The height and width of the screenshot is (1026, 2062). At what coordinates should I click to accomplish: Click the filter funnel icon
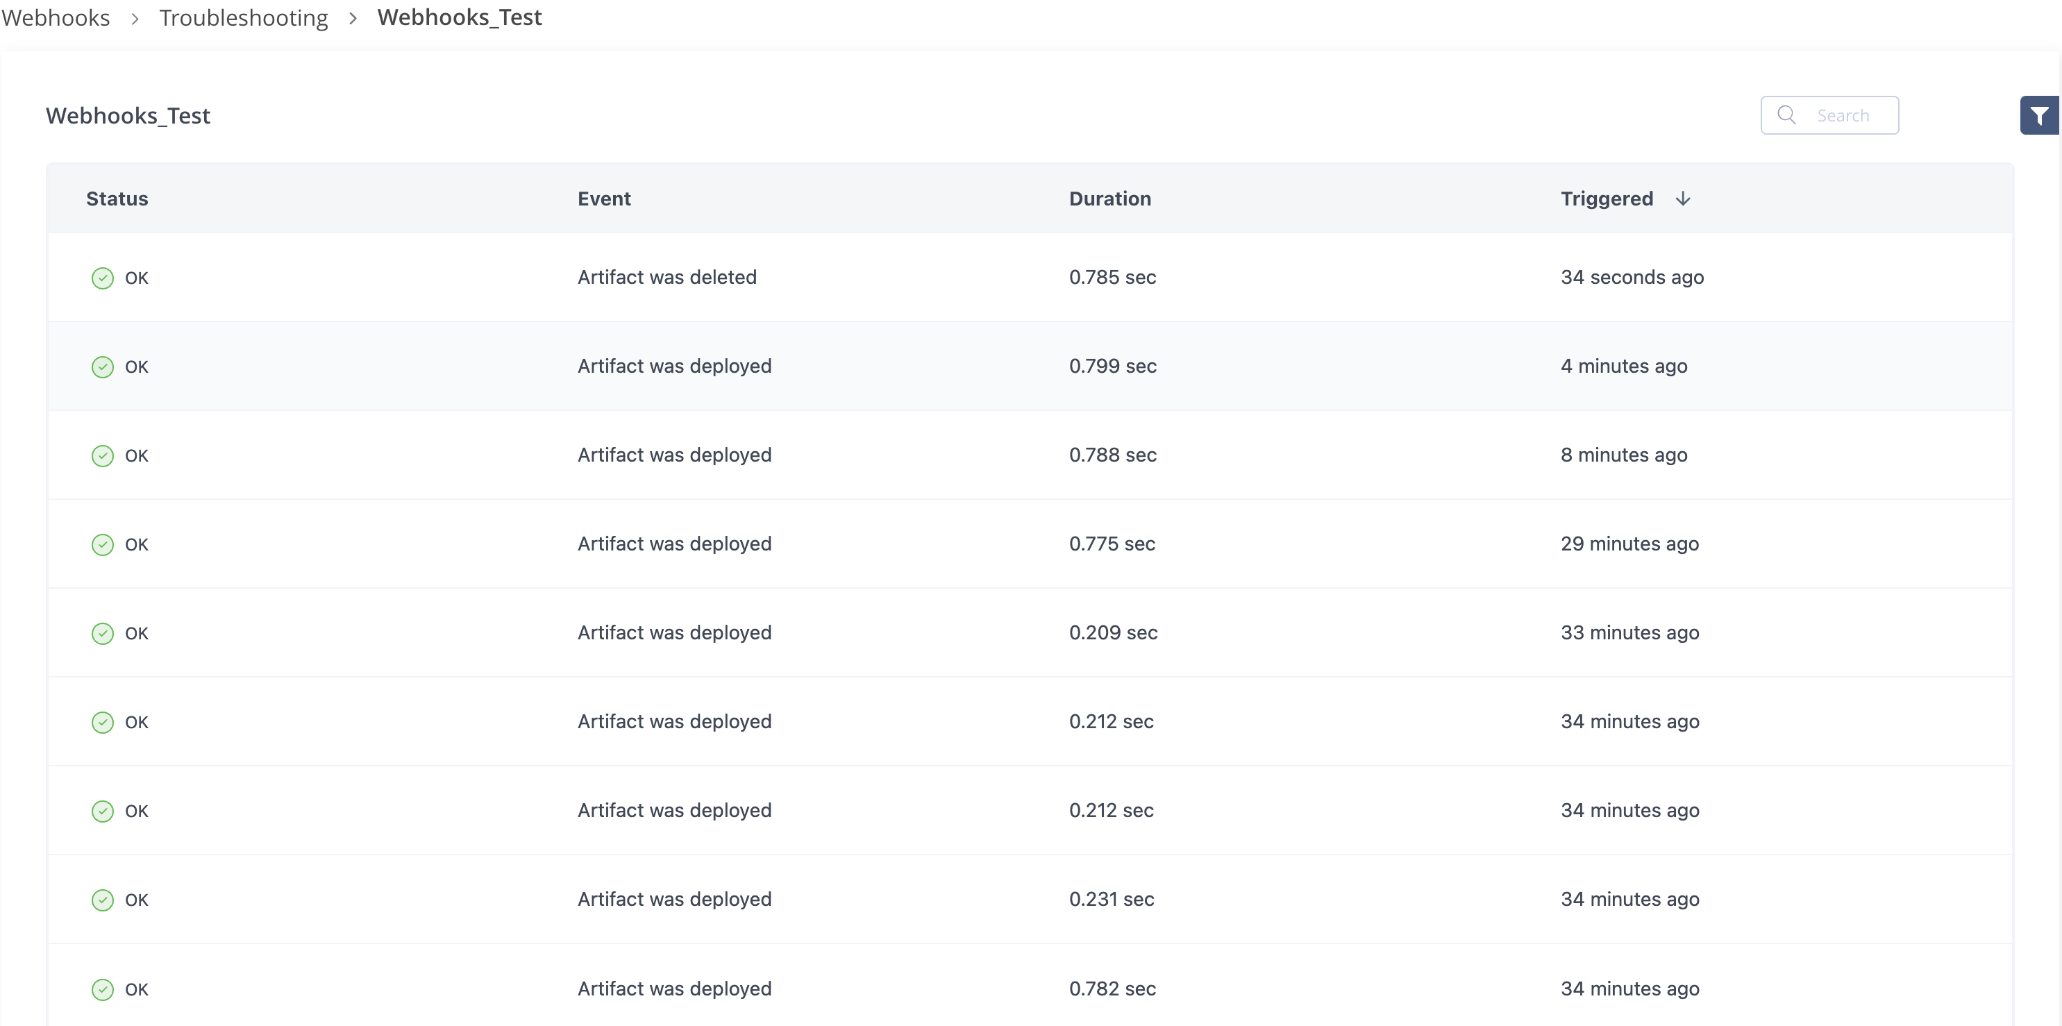click(2039, 116)
